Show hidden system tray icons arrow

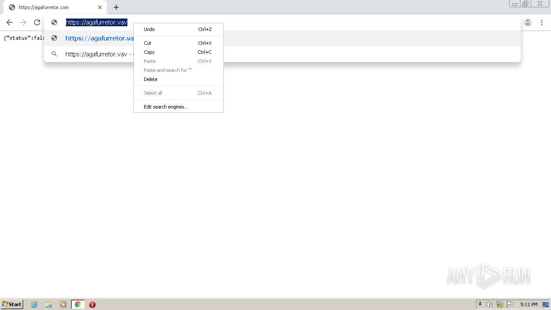click(x=480, y=304)
